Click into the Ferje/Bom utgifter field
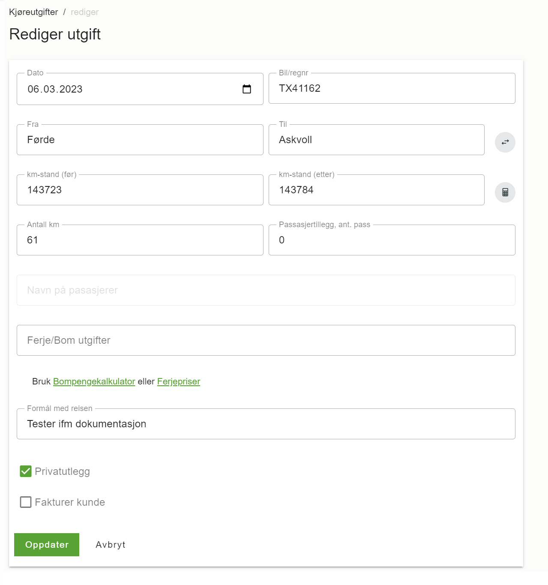 [x=266, y=340]
